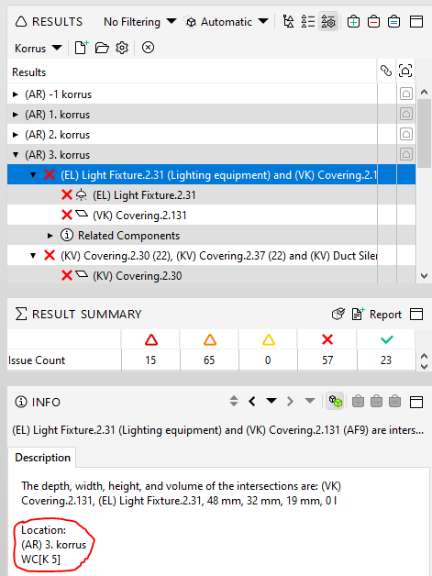432x576 pixels.
Task: Click the info icon beside Related Components
Action: [x=66, y=235]
